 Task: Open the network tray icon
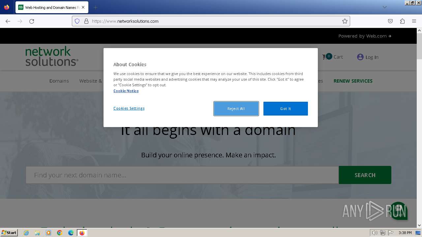tap(383, 233)
